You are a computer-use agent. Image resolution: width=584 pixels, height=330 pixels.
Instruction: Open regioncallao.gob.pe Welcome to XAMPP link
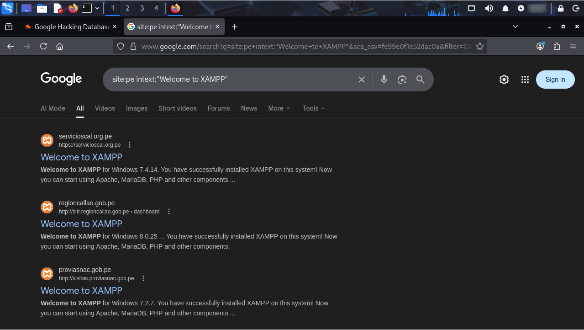click(x=81, y=224)
